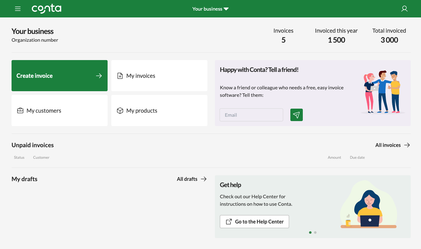Select the second carousel dot in Get help
This screenshot has width=421, height=249.
tap(315, 232)
